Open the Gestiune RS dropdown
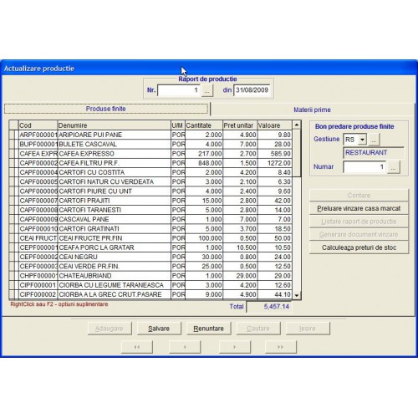Image resolution: width=418 pixels, height=418 pixels. [362, 140]
